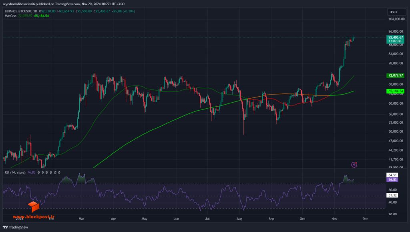This screenshot has width=410, height=232.
Task: Click the +95.88 (+0.10%) change value
Action: [123, 12]
